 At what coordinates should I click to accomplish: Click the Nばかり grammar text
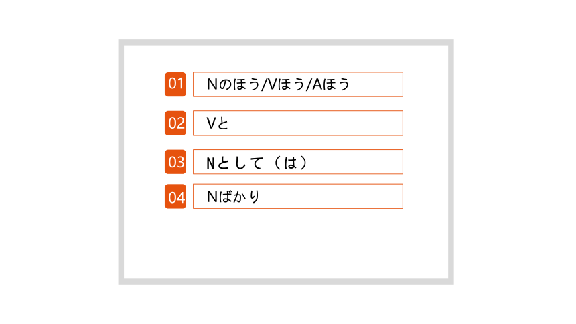(x=233, y=197)
